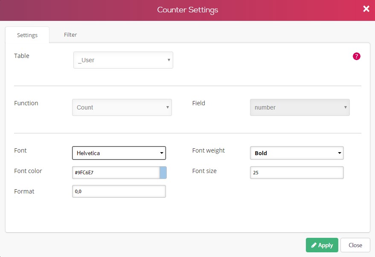Click the X icon in the title bar
Viewport: 375px width, 257px height.
(x=366, y=9)
